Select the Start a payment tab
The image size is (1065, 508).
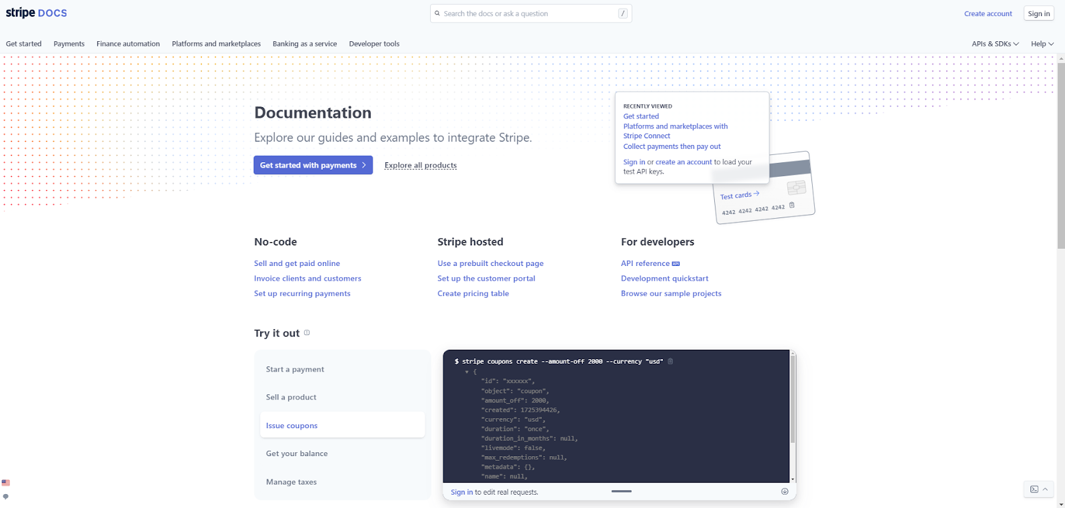[342, 369]
